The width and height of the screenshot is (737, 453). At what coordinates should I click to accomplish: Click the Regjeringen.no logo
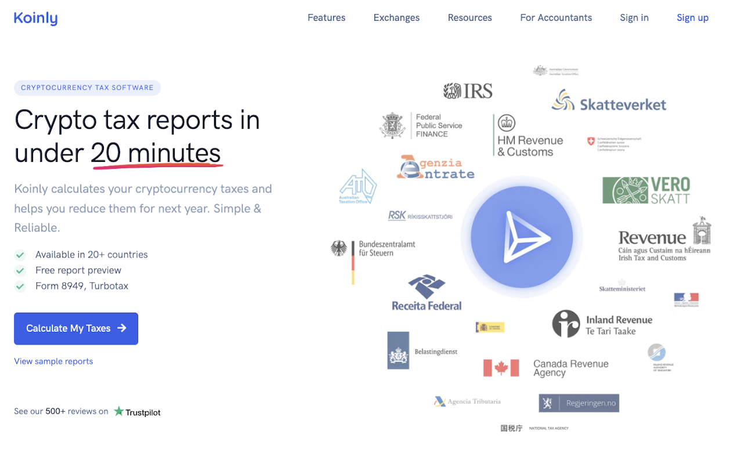[579, 403]
